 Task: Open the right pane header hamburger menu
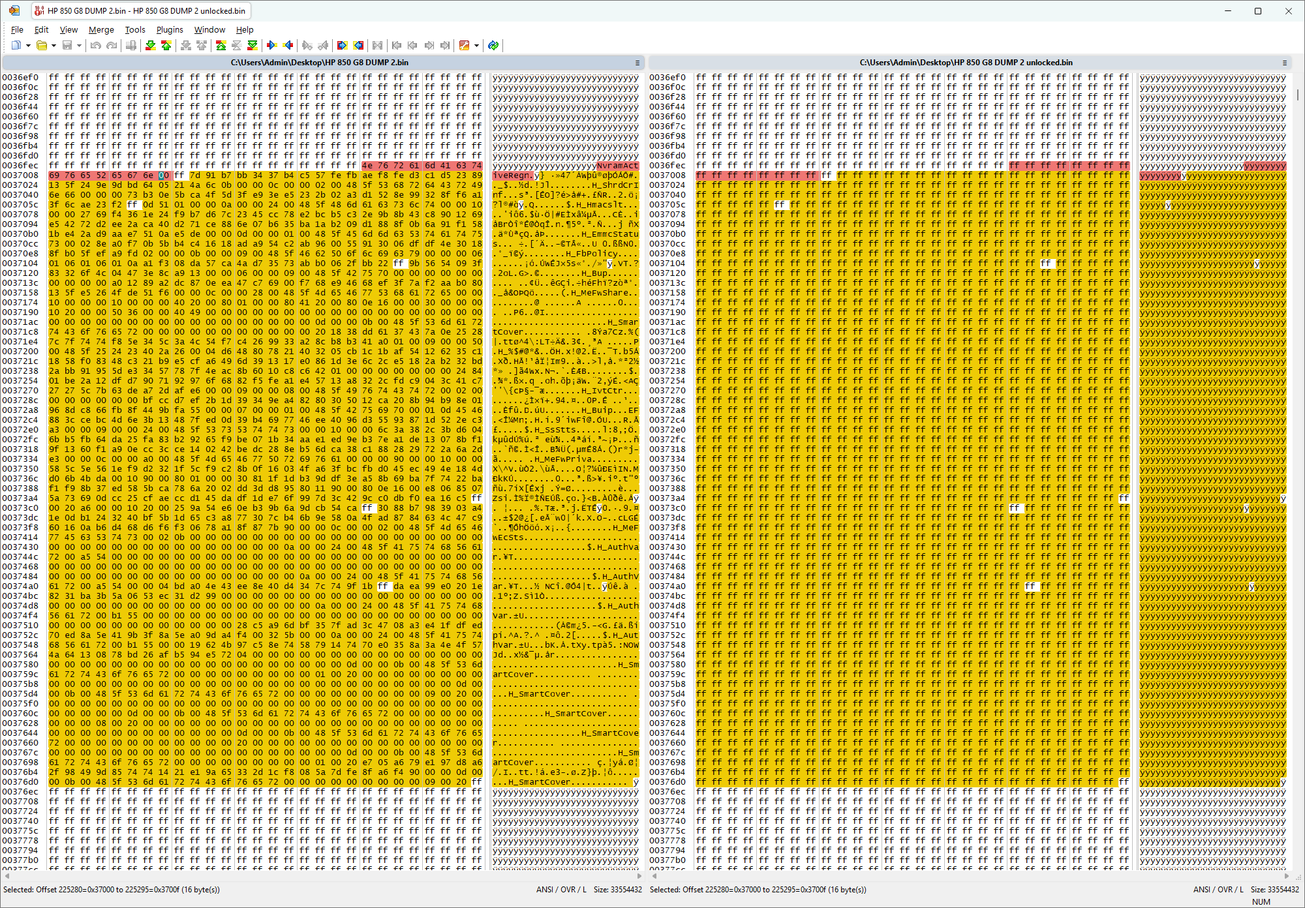[1284, 63]
